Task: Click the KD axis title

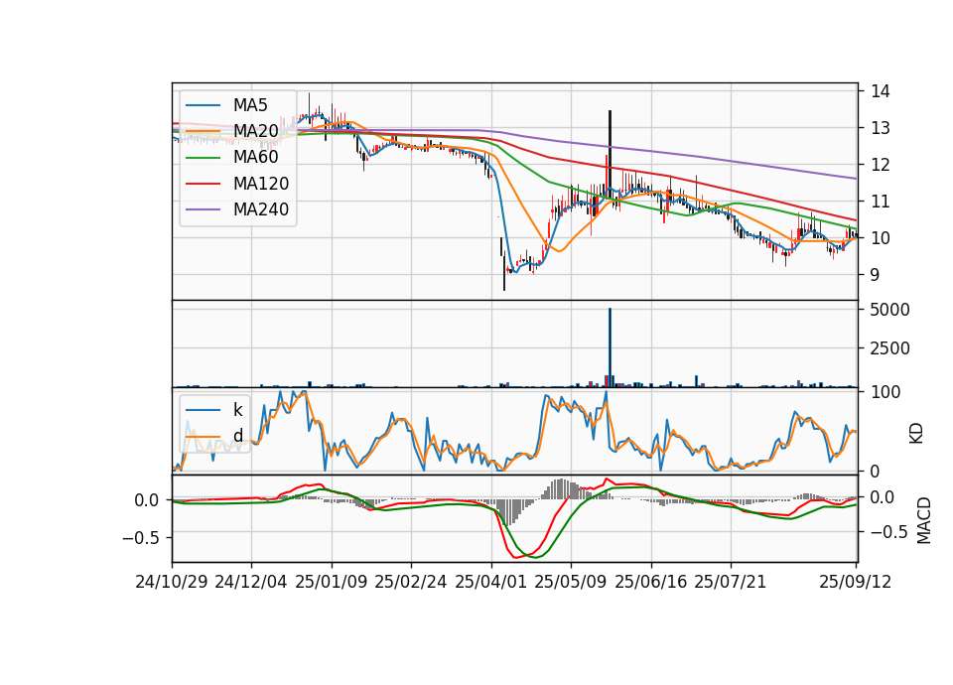Action: [x=916, y=434]
